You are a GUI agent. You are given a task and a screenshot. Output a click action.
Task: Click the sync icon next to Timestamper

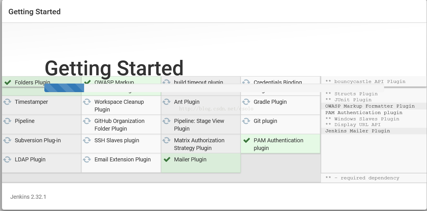pos(7,102)
